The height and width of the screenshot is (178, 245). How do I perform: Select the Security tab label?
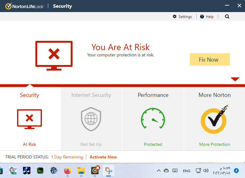[29, 95]
